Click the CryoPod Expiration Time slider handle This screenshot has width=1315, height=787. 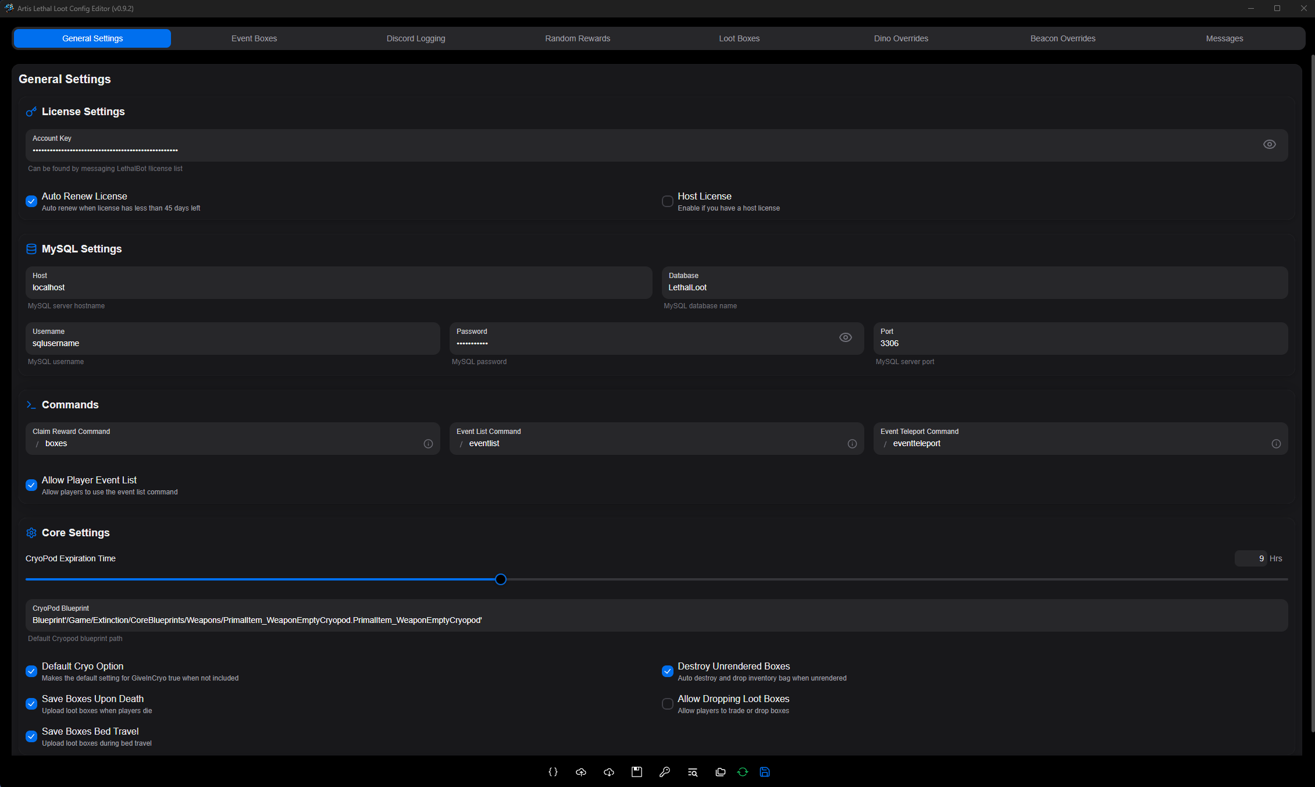501,579
